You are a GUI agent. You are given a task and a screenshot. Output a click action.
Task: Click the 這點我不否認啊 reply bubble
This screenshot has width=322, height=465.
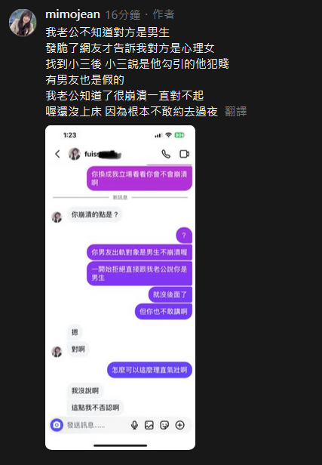95,408
